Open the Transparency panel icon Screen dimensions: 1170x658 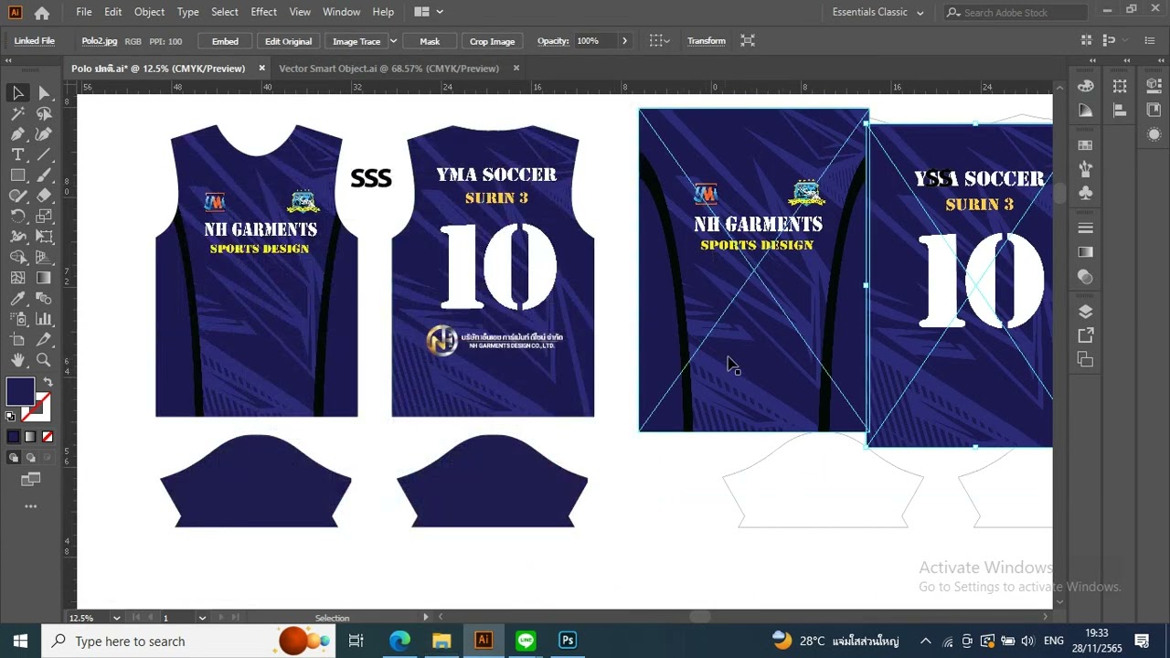tap(1086, 277)
